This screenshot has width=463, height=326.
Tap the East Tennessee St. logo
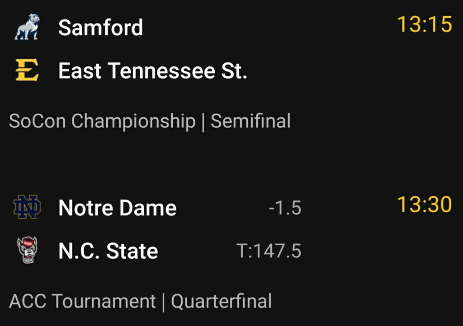pyautogui.click(x=27, y=71)
